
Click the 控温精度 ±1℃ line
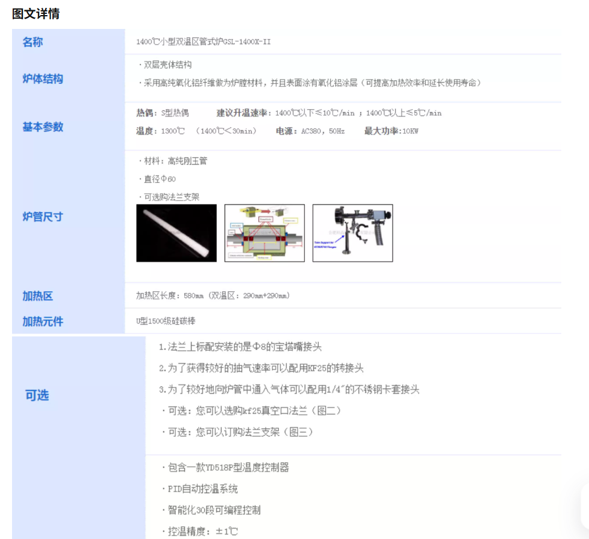coord(200,531)
